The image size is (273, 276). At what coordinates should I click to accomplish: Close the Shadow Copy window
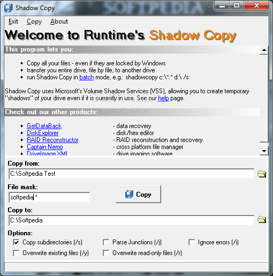[x=256, y=6]
